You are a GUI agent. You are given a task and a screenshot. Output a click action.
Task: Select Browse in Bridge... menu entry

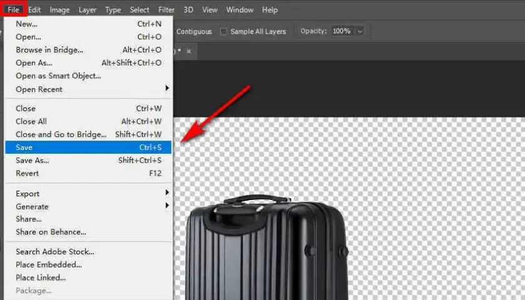coord(88,50)
